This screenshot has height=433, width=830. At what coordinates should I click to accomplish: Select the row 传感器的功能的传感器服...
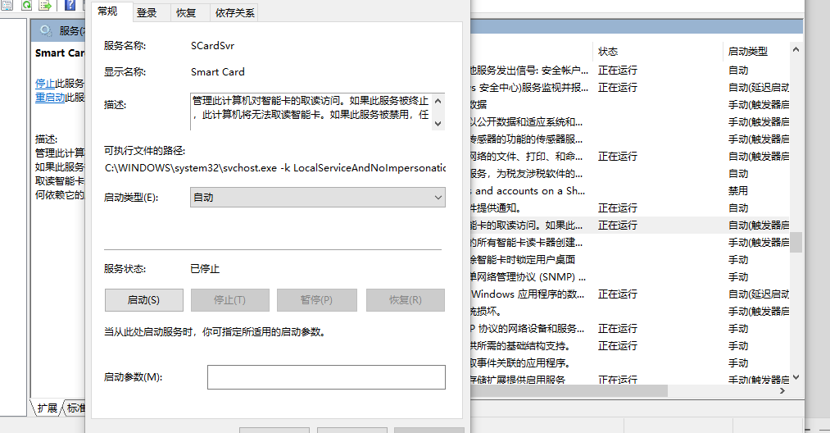click(x=630, y=139)
